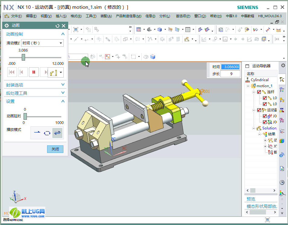Pause the animation playback

pos(34,72)
